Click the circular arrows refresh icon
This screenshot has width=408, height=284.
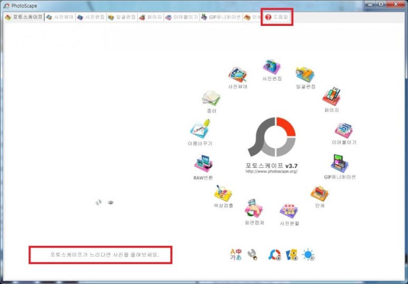pyautogui.click(x=98, y=202)
